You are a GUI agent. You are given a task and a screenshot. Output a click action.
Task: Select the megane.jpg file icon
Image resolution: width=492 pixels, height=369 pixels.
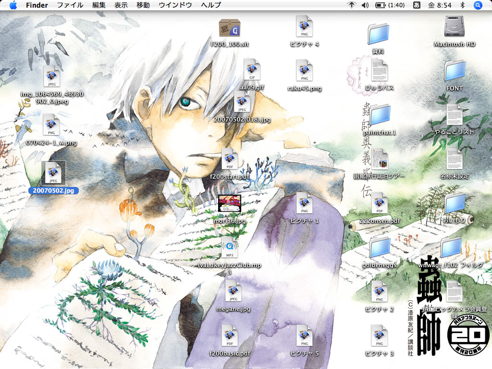(233, 291)
